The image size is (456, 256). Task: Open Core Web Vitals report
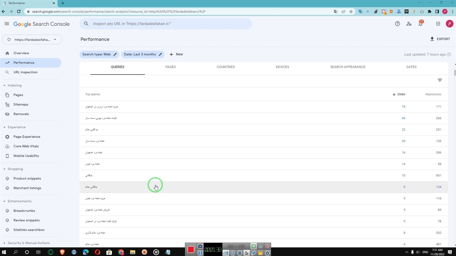coord(26,146)
